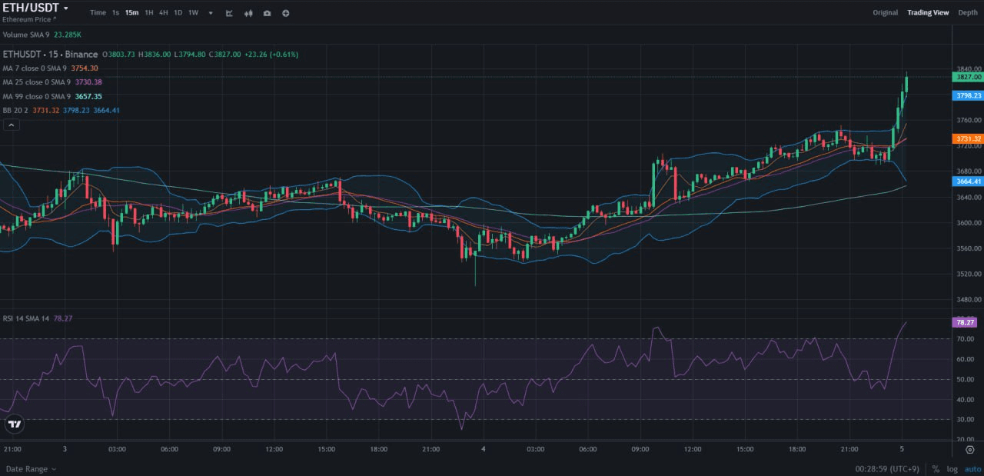The width and height of the screenshot is (984, 476).
Task: Click the 00:28:59 (UTC+9) timezone clock
Action: pos(887,469)
